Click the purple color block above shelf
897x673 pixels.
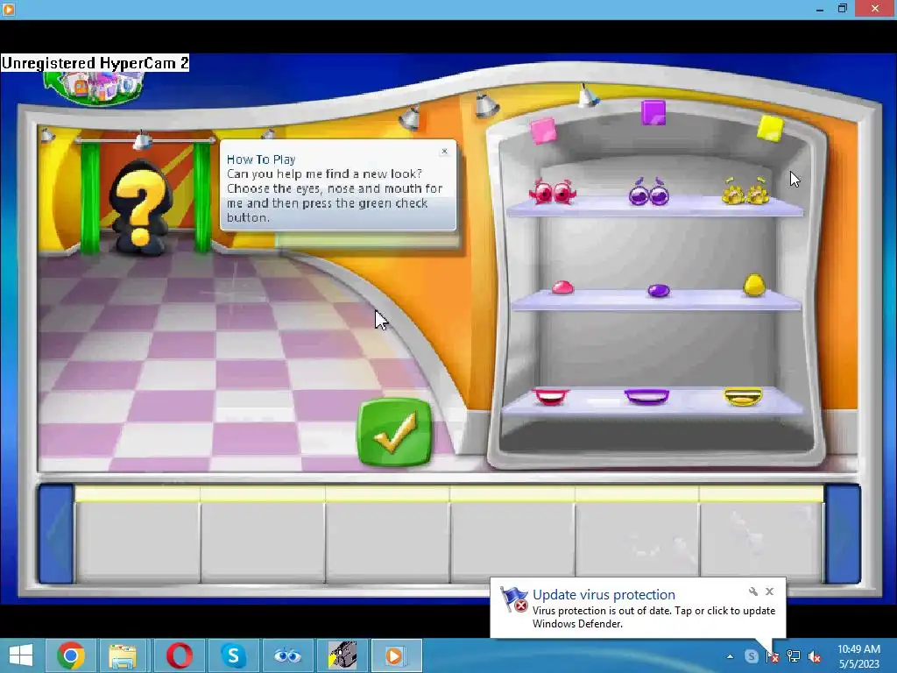pos(653,112)
